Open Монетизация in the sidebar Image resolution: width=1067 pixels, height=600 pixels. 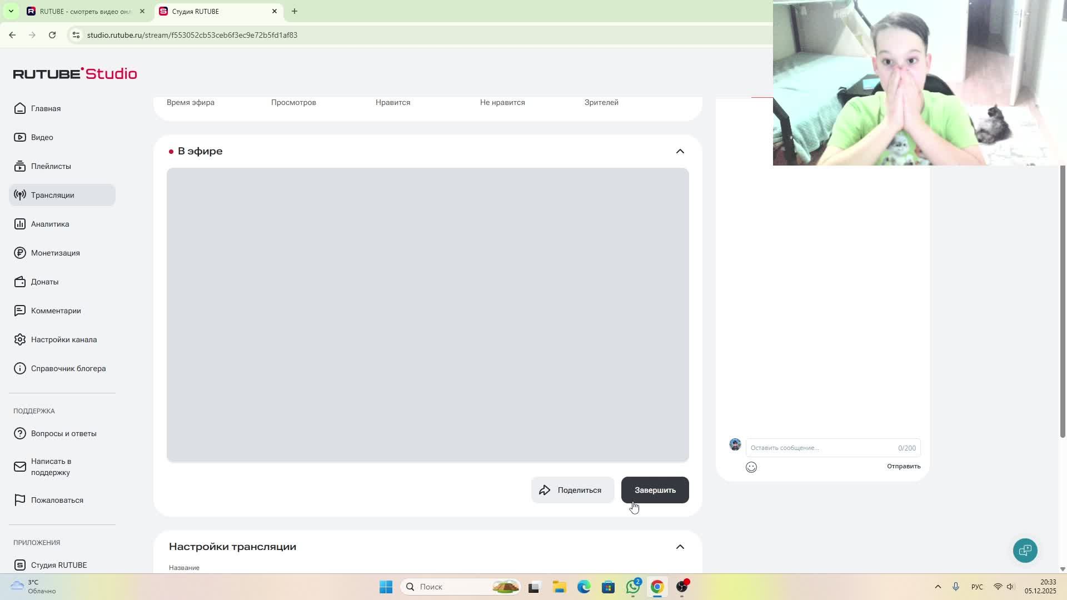click(x=55, y=253)
